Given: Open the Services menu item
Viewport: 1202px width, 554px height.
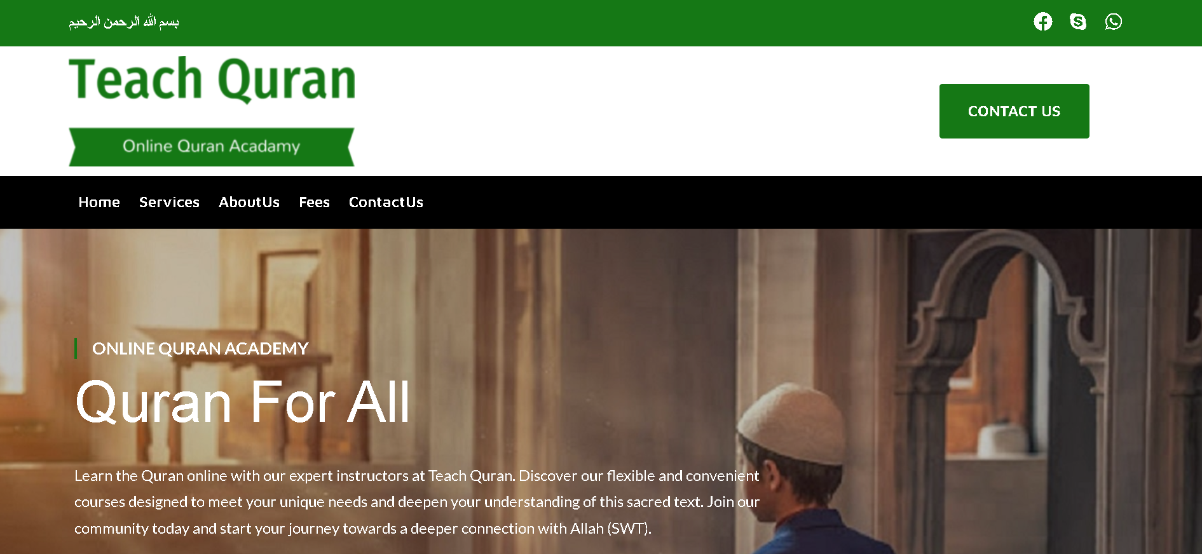Looking at the screenshot, I should [x=169, y=202].
